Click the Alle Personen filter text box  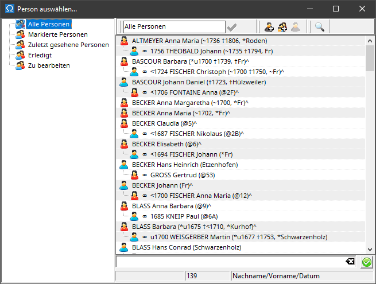coord(173,26)
